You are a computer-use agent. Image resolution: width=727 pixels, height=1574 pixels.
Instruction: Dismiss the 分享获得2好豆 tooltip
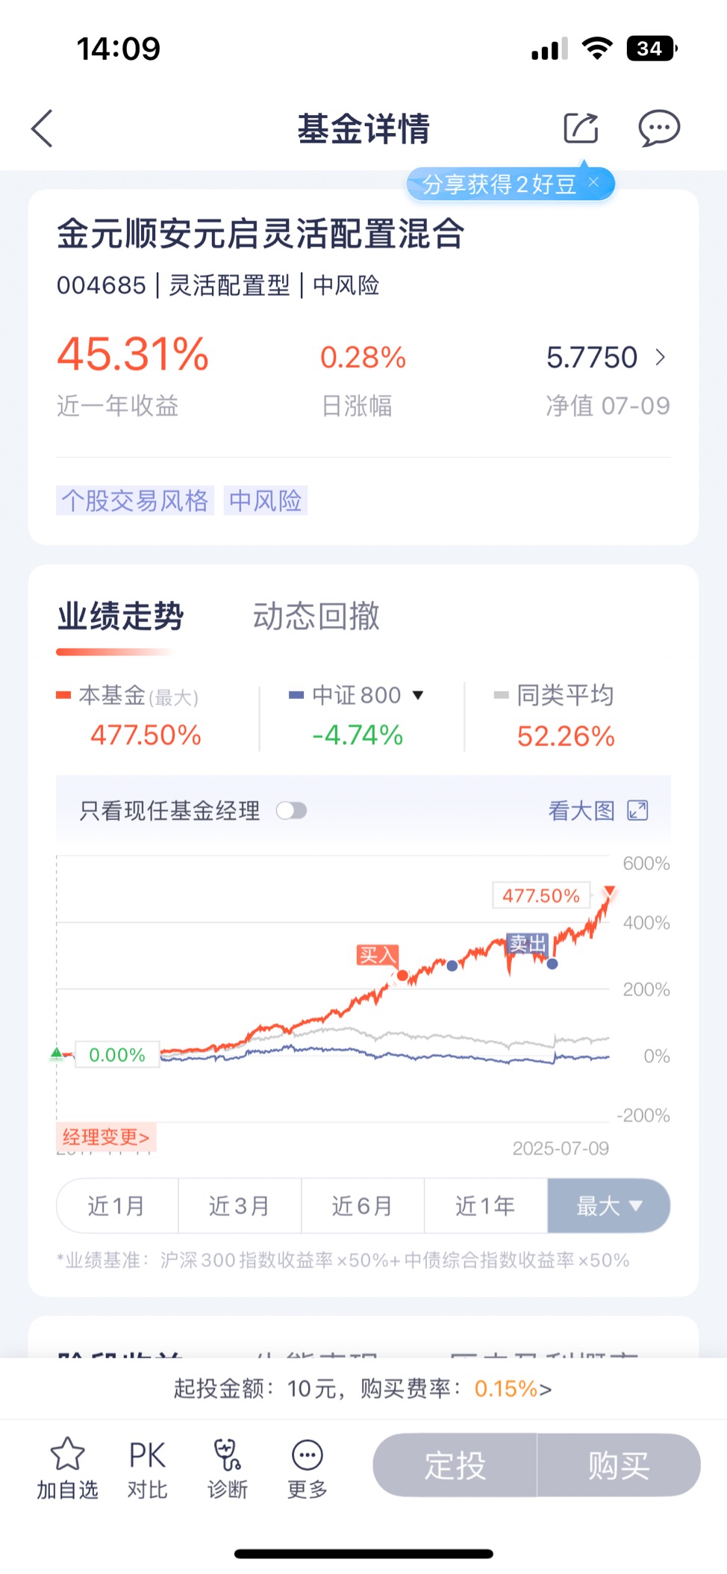[x=594, y=182]
